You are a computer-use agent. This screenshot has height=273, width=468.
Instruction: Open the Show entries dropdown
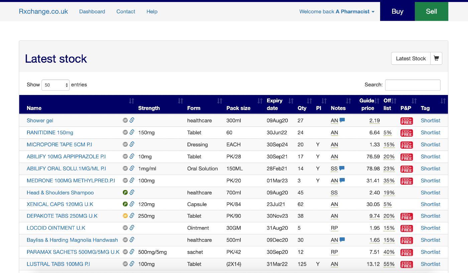point(55,85)
